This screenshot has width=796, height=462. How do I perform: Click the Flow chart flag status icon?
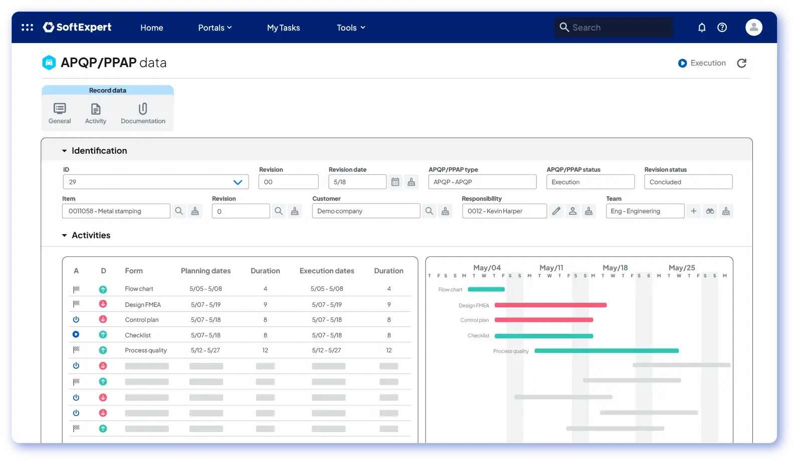76,289
